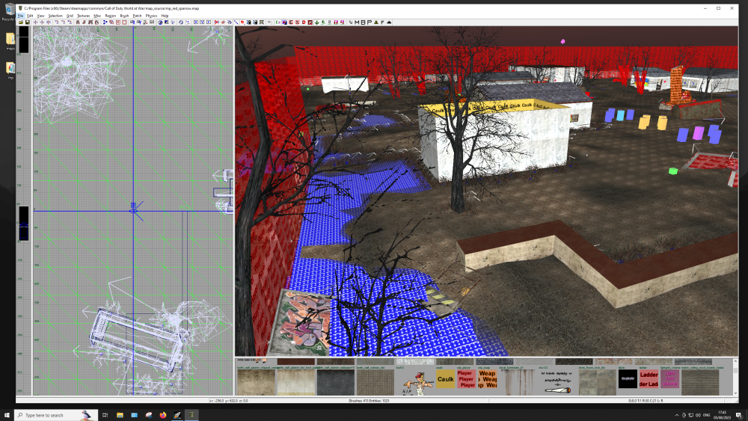This screenshot has height=421, width=748.
Task: Open Task View on the taskbar
Action: pos(105,415)
